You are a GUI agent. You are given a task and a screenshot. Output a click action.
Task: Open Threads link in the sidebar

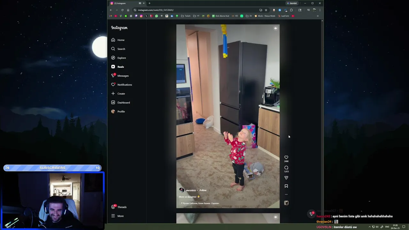pos(119,207)
